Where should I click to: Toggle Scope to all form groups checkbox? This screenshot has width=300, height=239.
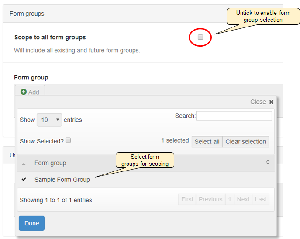click(200, 38)
